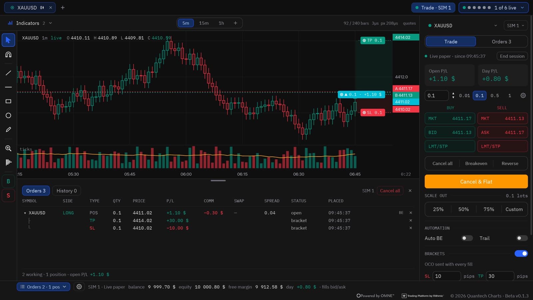Viewport: 533px width, 300px height.
Task: Select 0.01 lot size preset
Action: pyautogui.click(x=464, y=96)
